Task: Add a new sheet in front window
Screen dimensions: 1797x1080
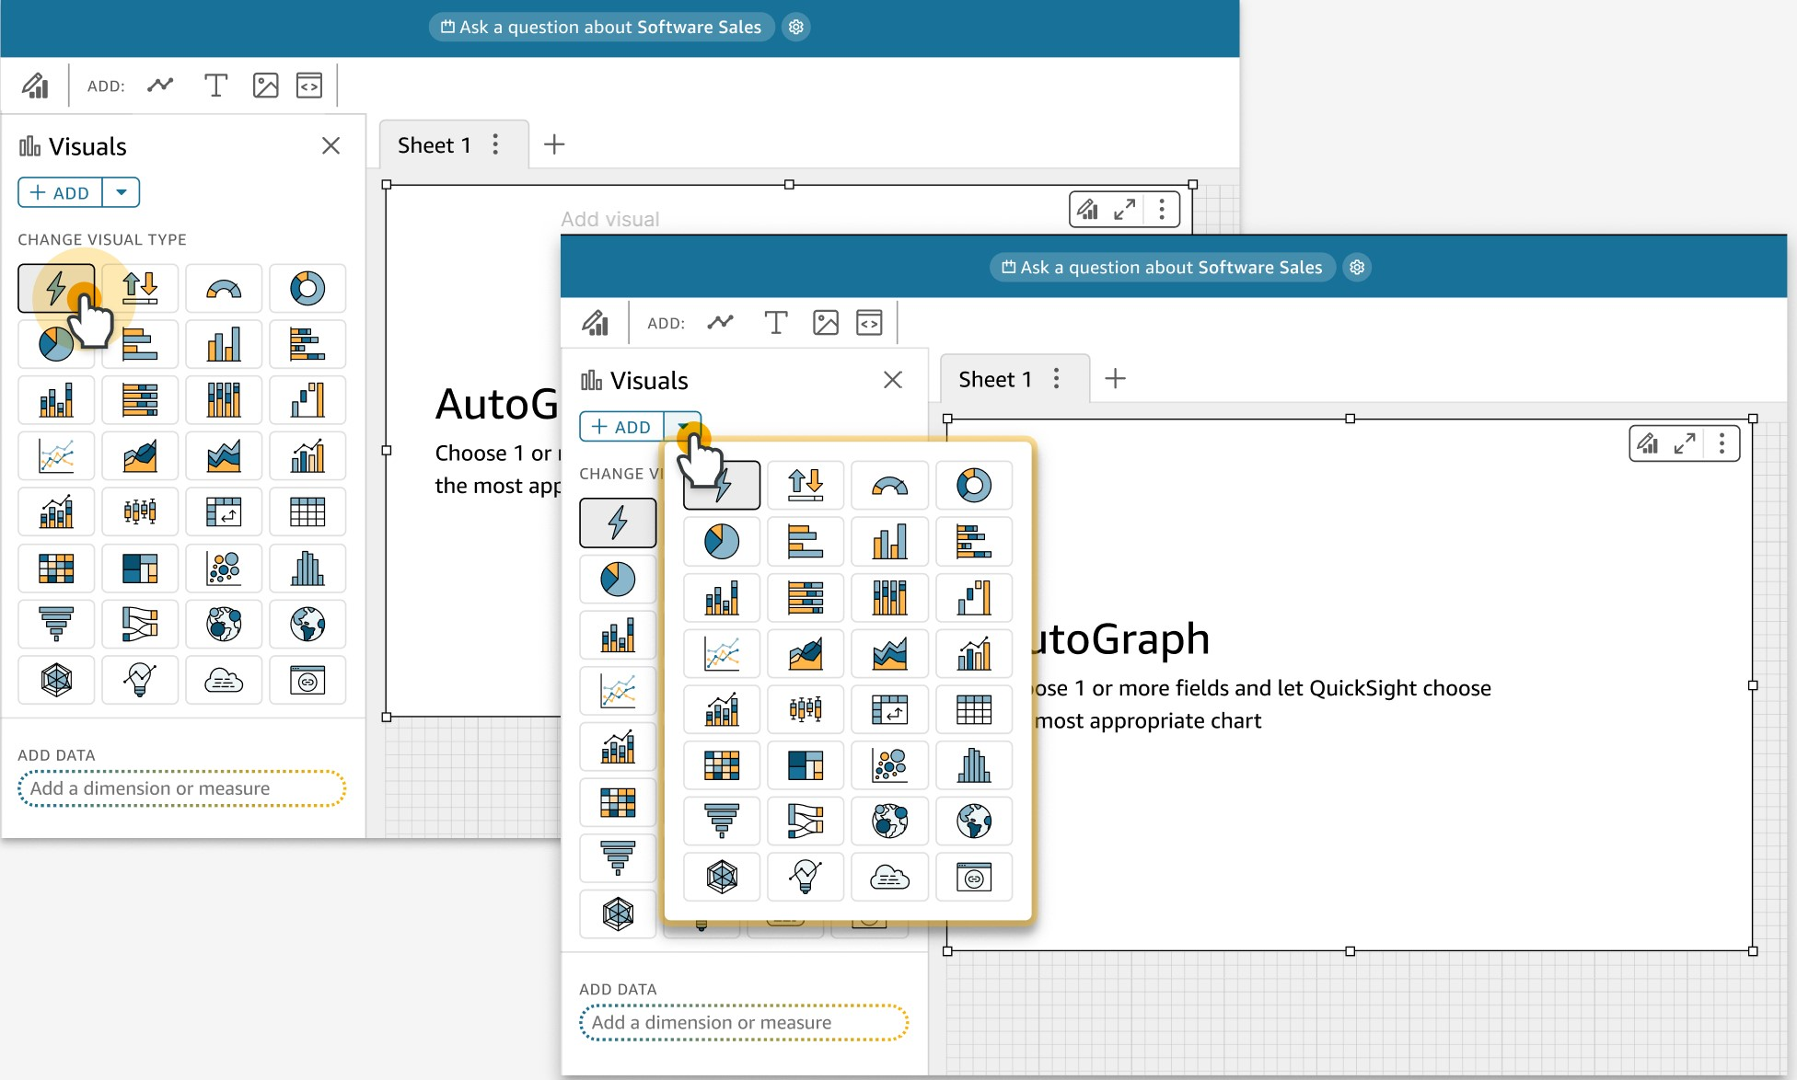Action: [x=1115, y=378]
